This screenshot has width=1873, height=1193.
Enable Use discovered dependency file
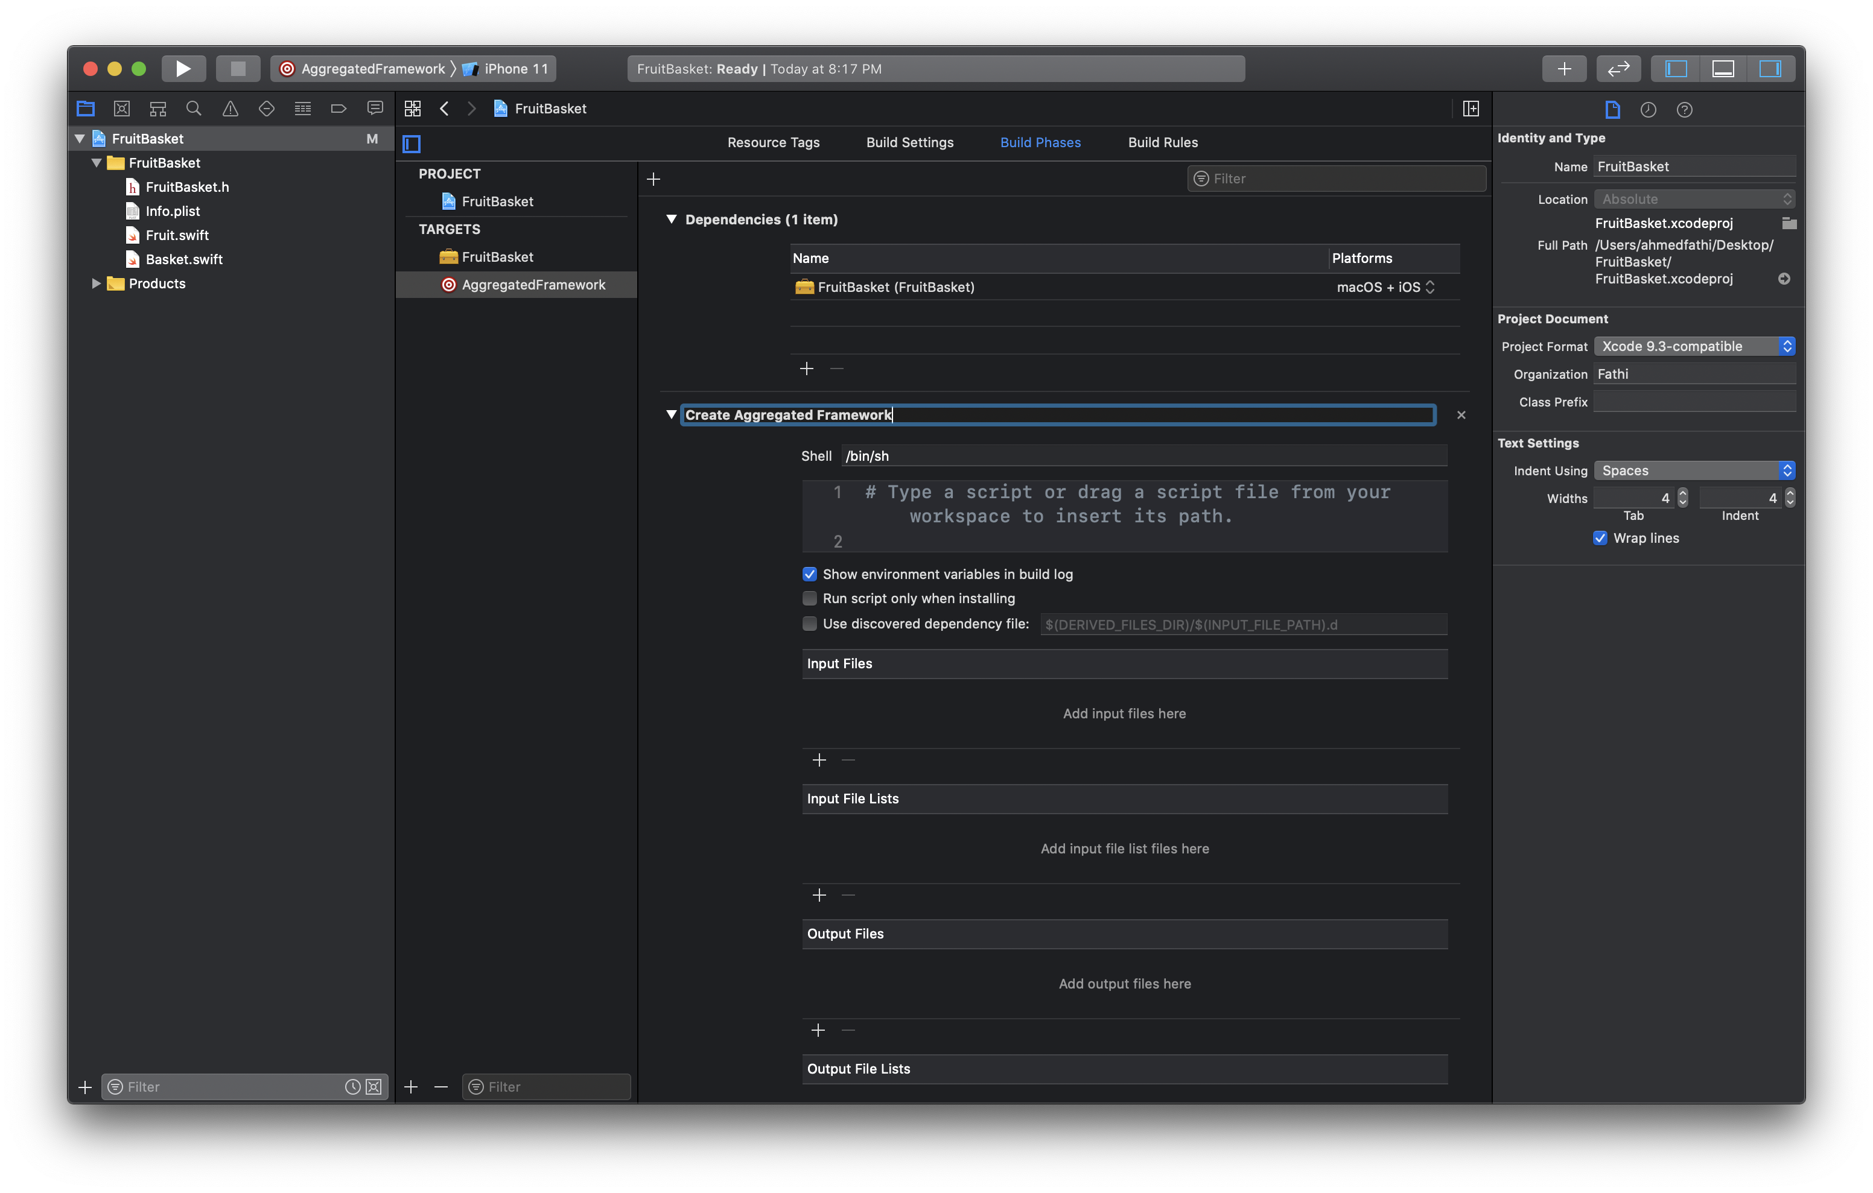click(810, 624)
